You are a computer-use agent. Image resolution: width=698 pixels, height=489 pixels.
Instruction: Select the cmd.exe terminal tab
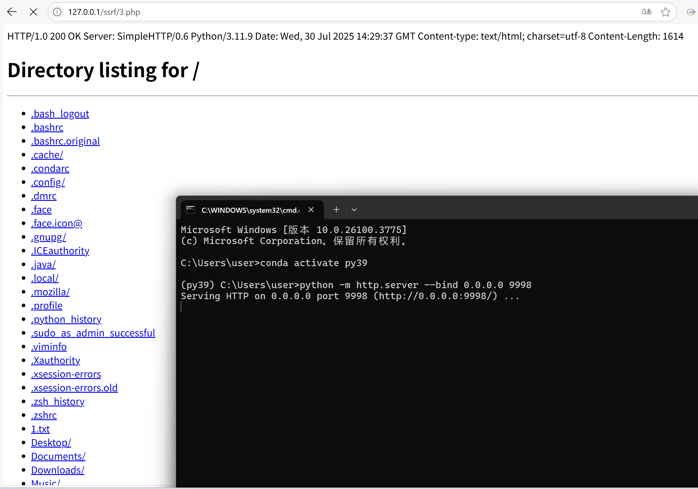(252, 210)
